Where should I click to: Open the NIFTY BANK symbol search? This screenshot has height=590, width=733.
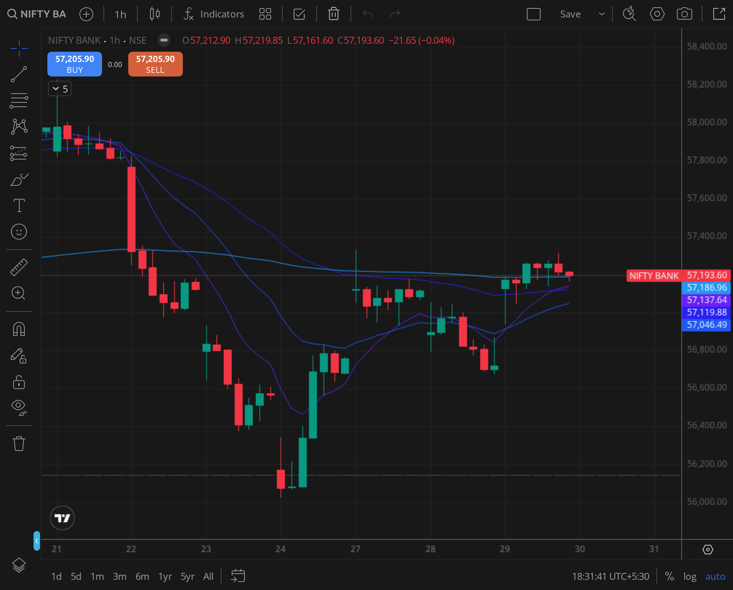click(36, 14)
